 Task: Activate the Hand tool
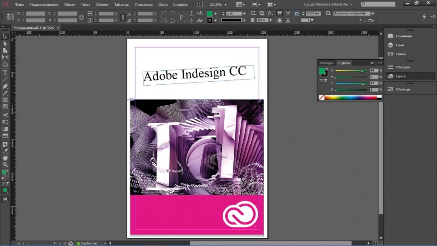click(x=5, y=158)
